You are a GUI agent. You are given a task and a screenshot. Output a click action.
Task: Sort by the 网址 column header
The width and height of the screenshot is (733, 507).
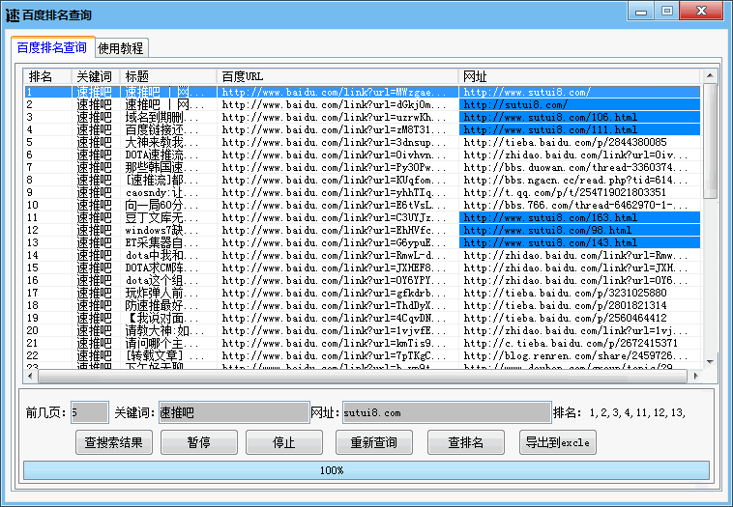pos(578,76)
